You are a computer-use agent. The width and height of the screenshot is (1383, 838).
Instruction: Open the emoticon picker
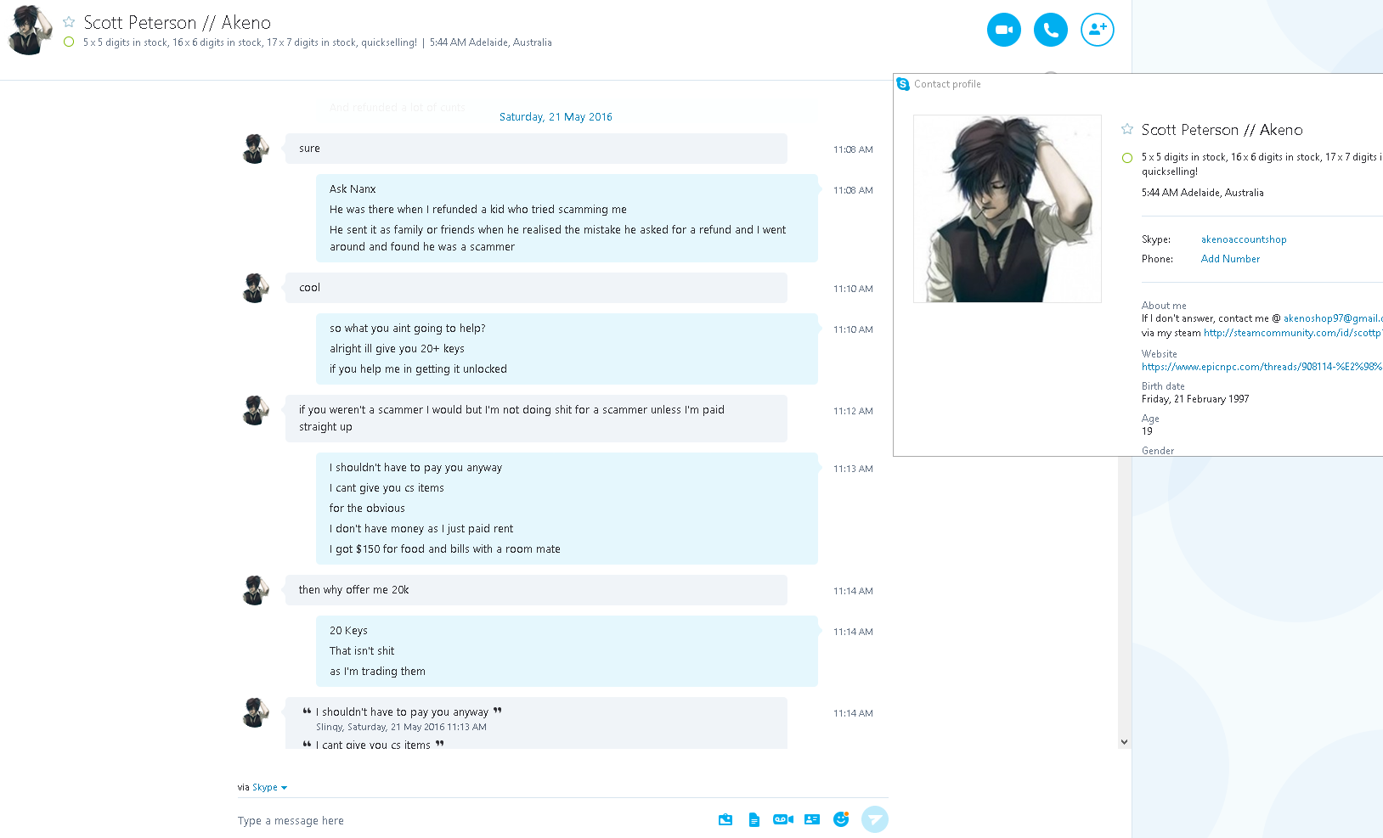coord(841,819)
